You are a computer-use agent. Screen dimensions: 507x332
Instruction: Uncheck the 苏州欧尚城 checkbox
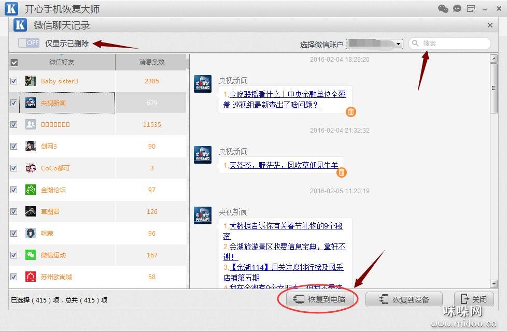(x=13, y=277)
